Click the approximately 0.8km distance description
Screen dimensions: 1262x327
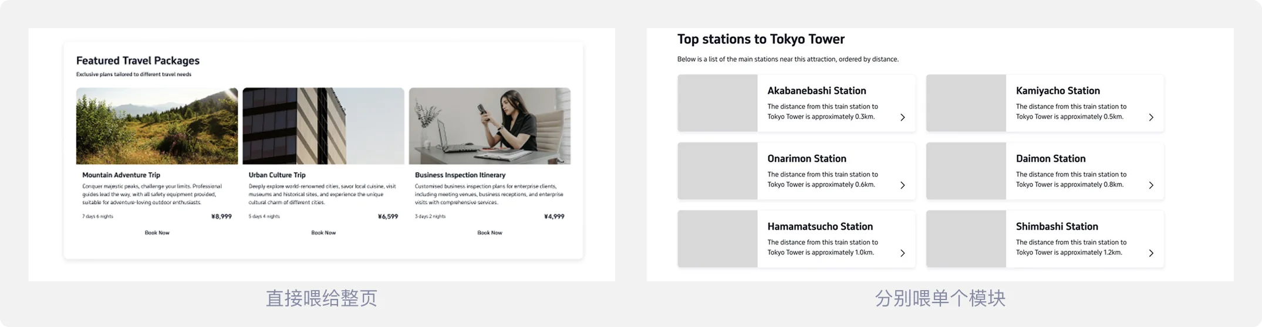pos(1071,179)
